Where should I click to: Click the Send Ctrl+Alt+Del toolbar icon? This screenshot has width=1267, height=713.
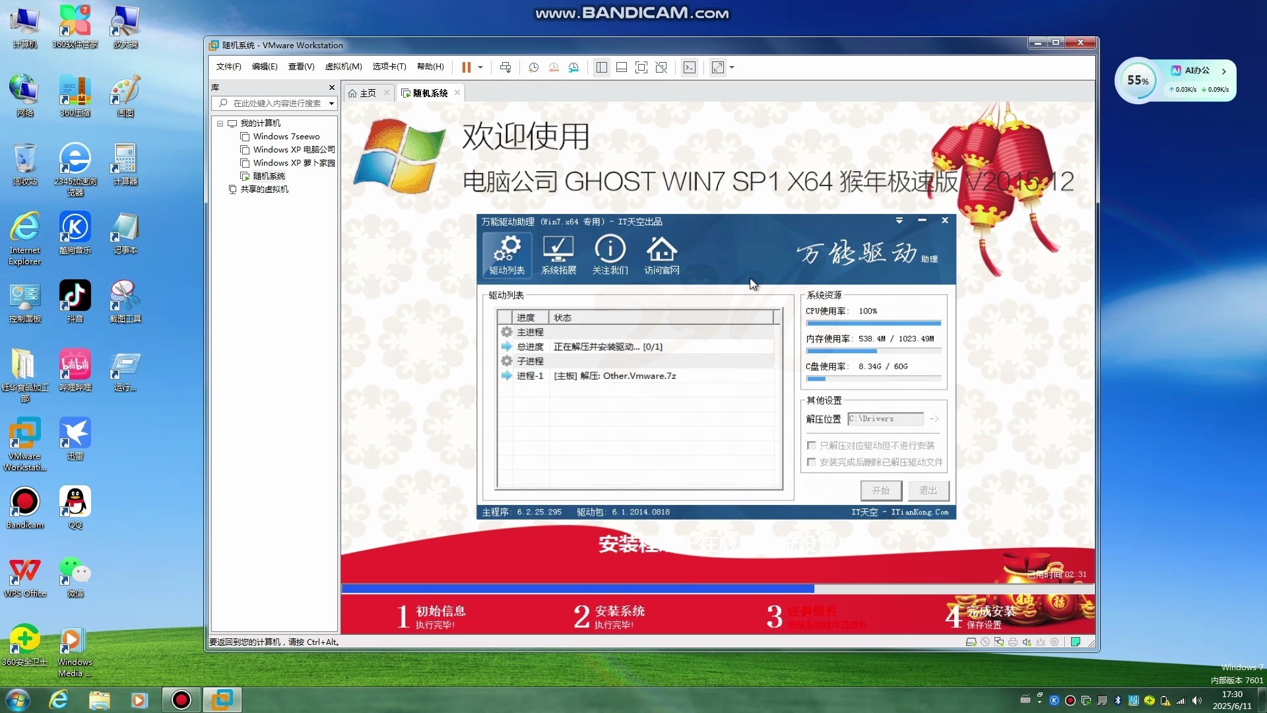tap(505, 67)
